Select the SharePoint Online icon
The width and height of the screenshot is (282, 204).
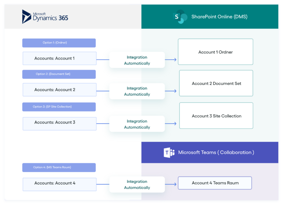[180, 16]
